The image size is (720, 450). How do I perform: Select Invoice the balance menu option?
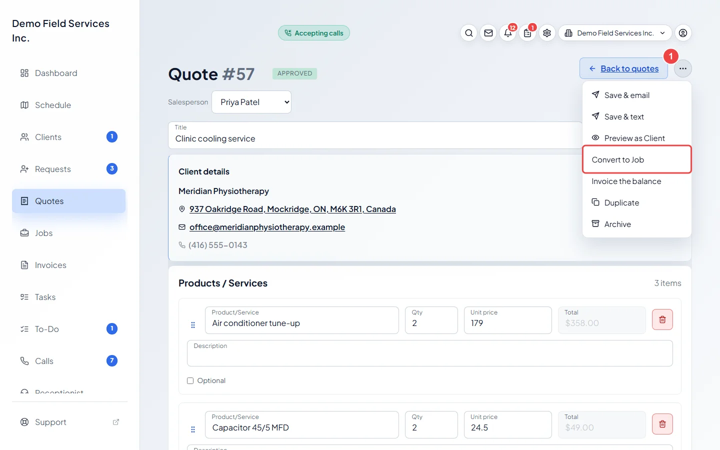point(637,181)
